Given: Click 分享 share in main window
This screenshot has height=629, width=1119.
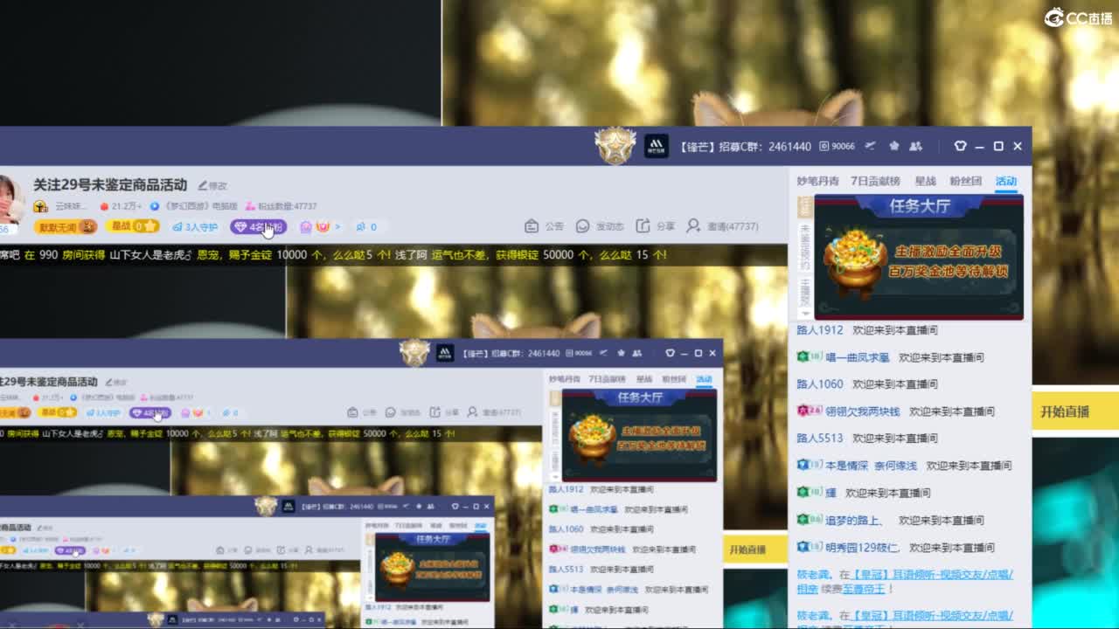Looking at the screenshot, I should point(656,226).
